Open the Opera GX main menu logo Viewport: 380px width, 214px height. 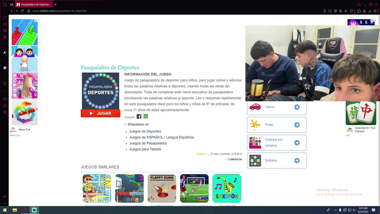5,4
